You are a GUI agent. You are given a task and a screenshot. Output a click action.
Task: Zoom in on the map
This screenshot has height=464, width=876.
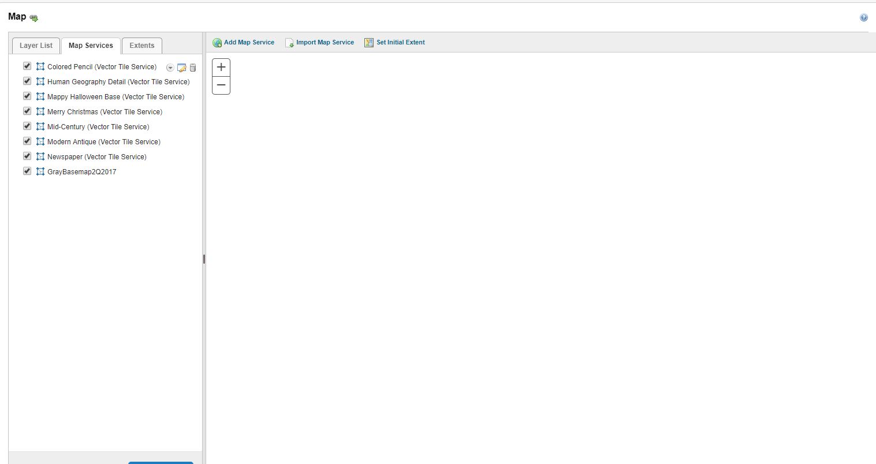221,67
